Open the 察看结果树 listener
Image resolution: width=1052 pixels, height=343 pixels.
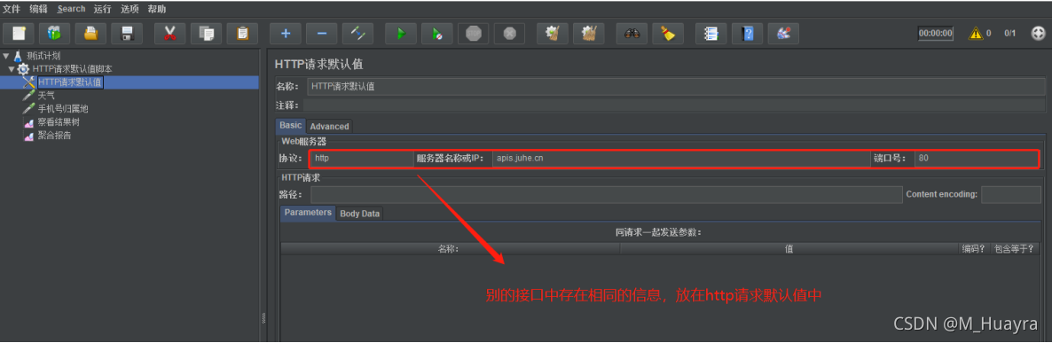tap(59, 122)
